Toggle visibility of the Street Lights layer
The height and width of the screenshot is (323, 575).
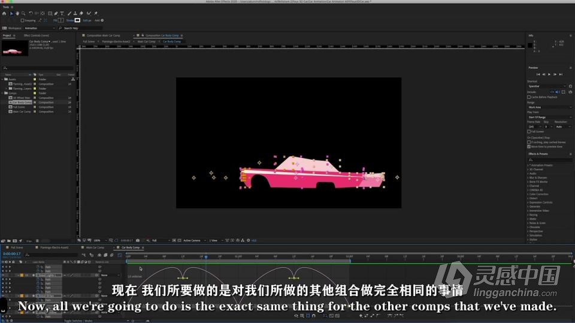tap(2, 275)
